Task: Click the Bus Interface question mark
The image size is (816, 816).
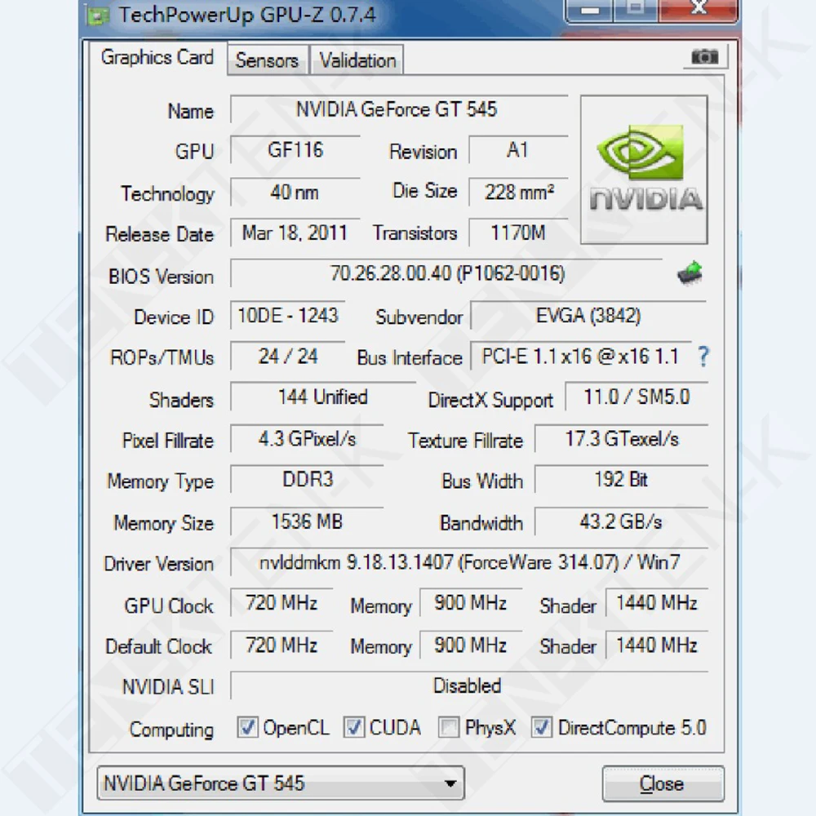Action: tap(703, 357)
